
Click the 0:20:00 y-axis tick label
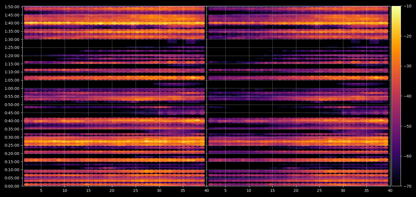click(x=12, y=154)
